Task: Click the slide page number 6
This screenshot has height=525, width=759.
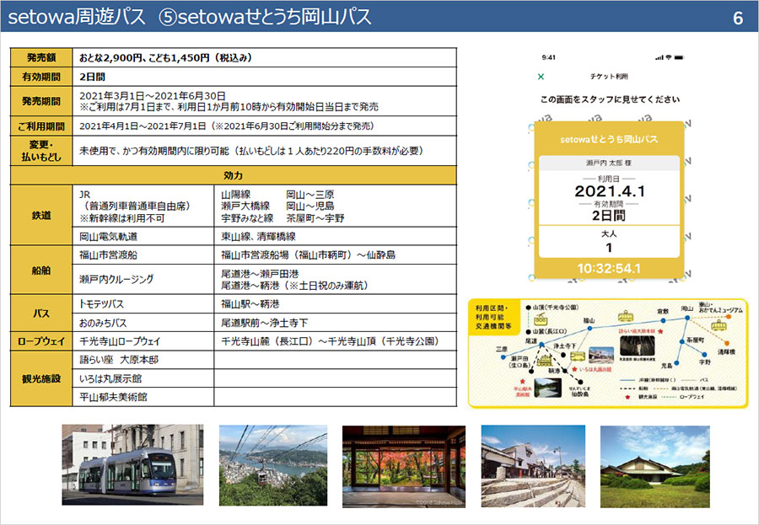Action: click(738, 18)
